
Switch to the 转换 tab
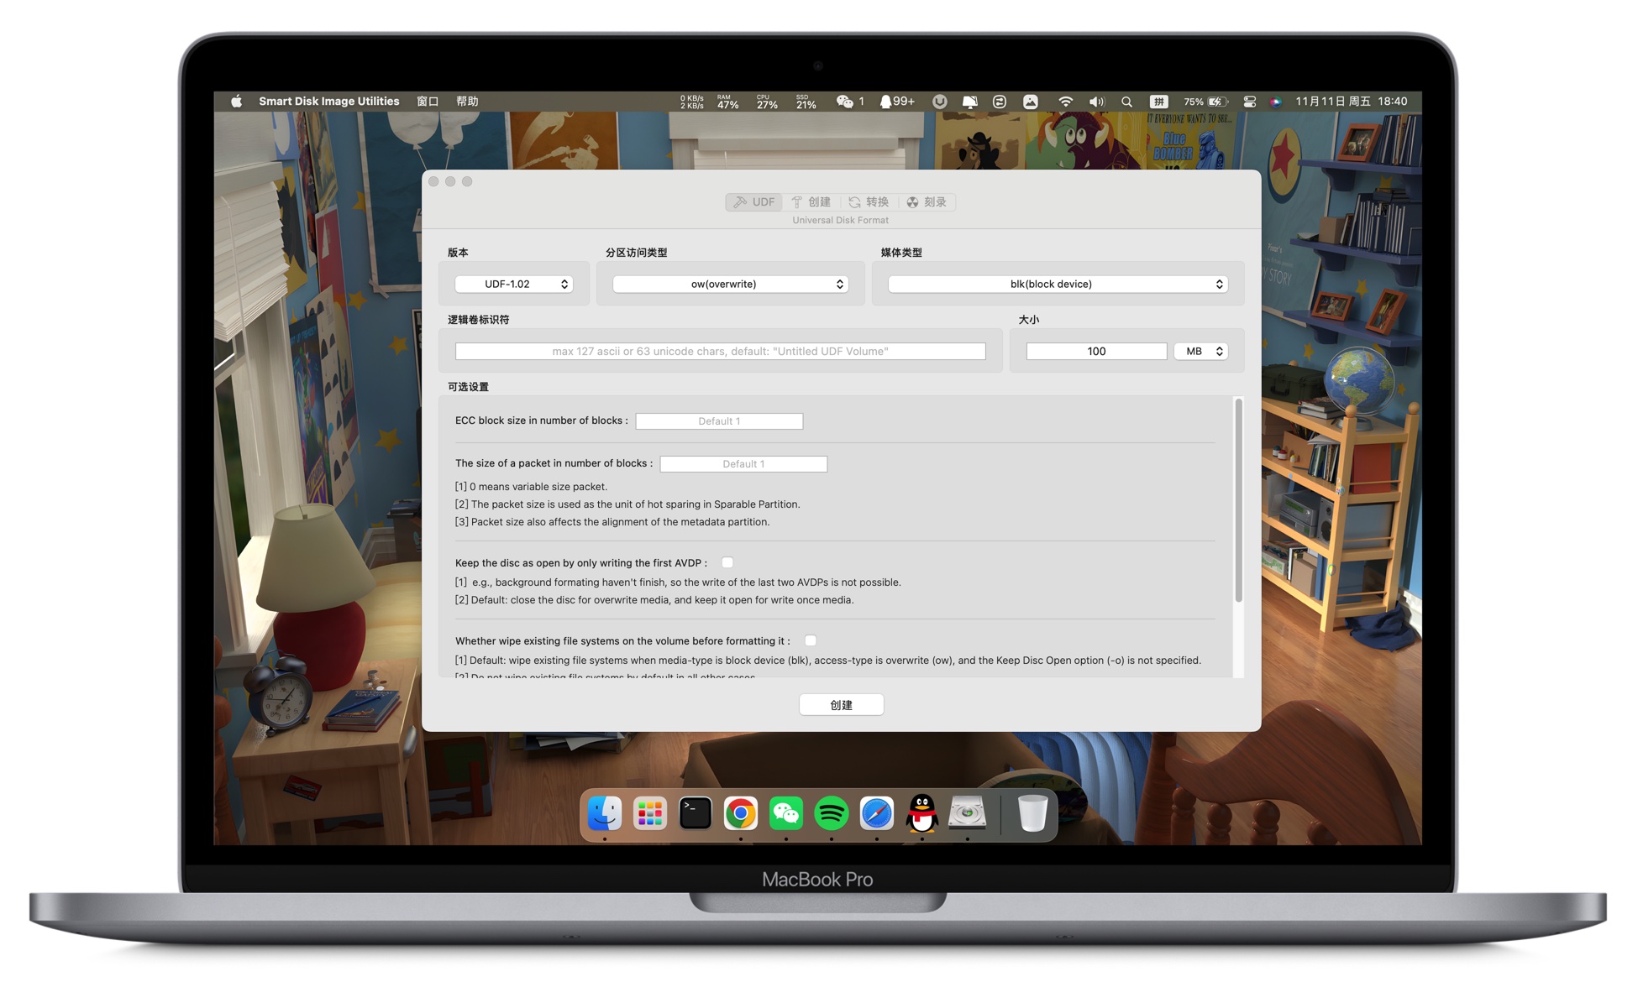point(869,202)
